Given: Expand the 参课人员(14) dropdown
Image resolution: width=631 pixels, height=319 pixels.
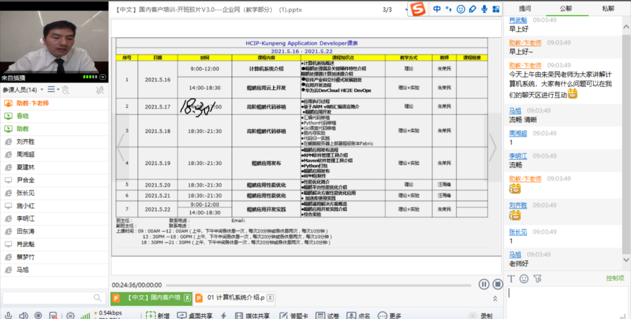Looking at the screenshot, I should pos(41,89).
